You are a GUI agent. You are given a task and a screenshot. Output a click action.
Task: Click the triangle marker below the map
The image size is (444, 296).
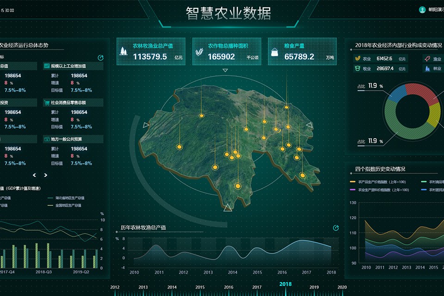coord(228,208)
